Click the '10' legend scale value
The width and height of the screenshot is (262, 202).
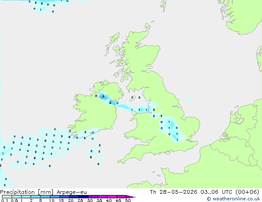[52, 200]
